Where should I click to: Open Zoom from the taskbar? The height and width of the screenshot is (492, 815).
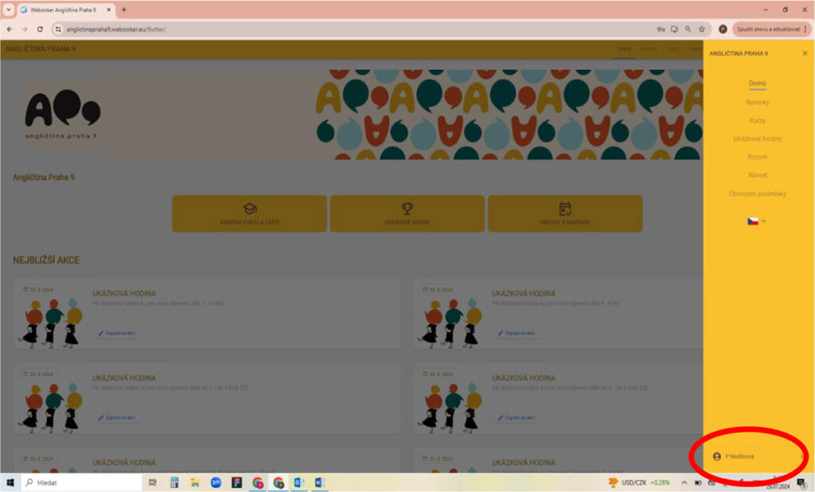tap(216, 482)
